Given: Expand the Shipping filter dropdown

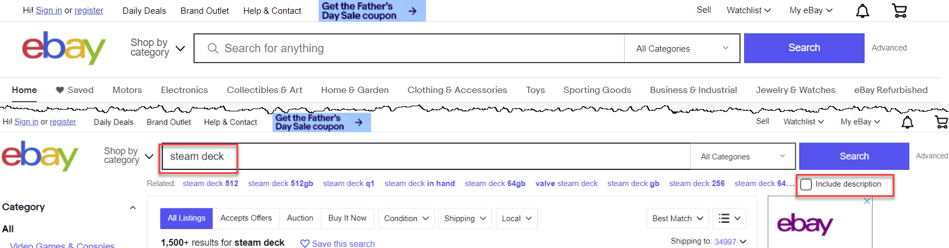Looking at the screenshot, I should [464, 218].
